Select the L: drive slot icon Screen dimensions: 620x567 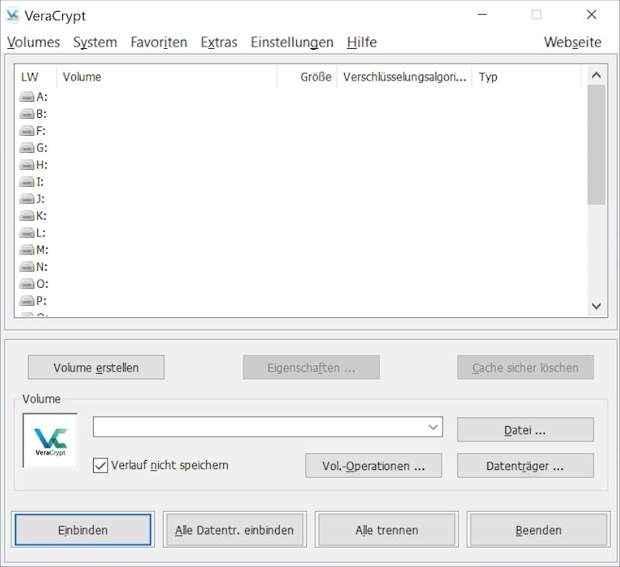26,233
